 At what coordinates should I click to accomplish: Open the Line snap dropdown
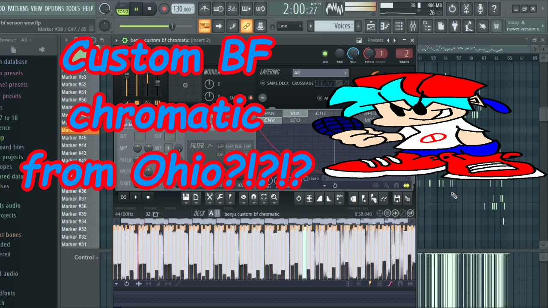(x=289, y=26)
